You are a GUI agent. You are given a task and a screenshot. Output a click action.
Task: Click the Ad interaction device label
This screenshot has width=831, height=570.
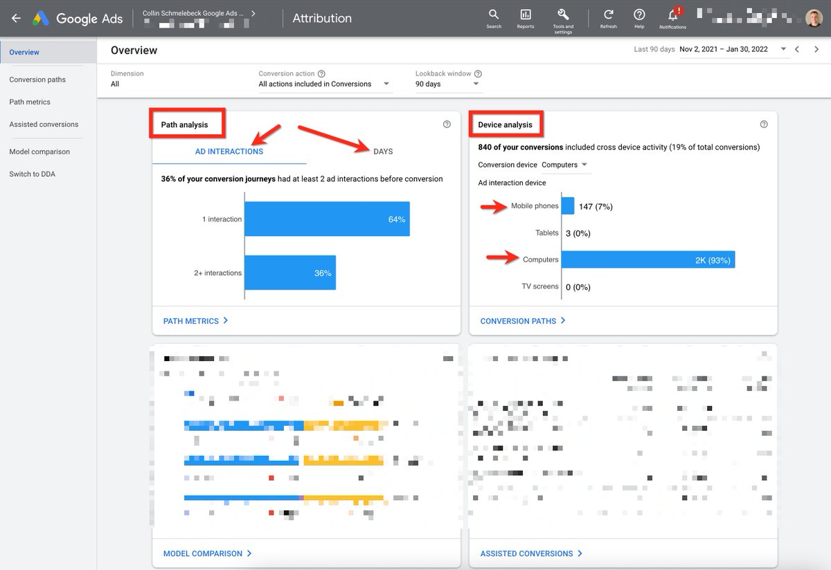(x=512, y=183)
